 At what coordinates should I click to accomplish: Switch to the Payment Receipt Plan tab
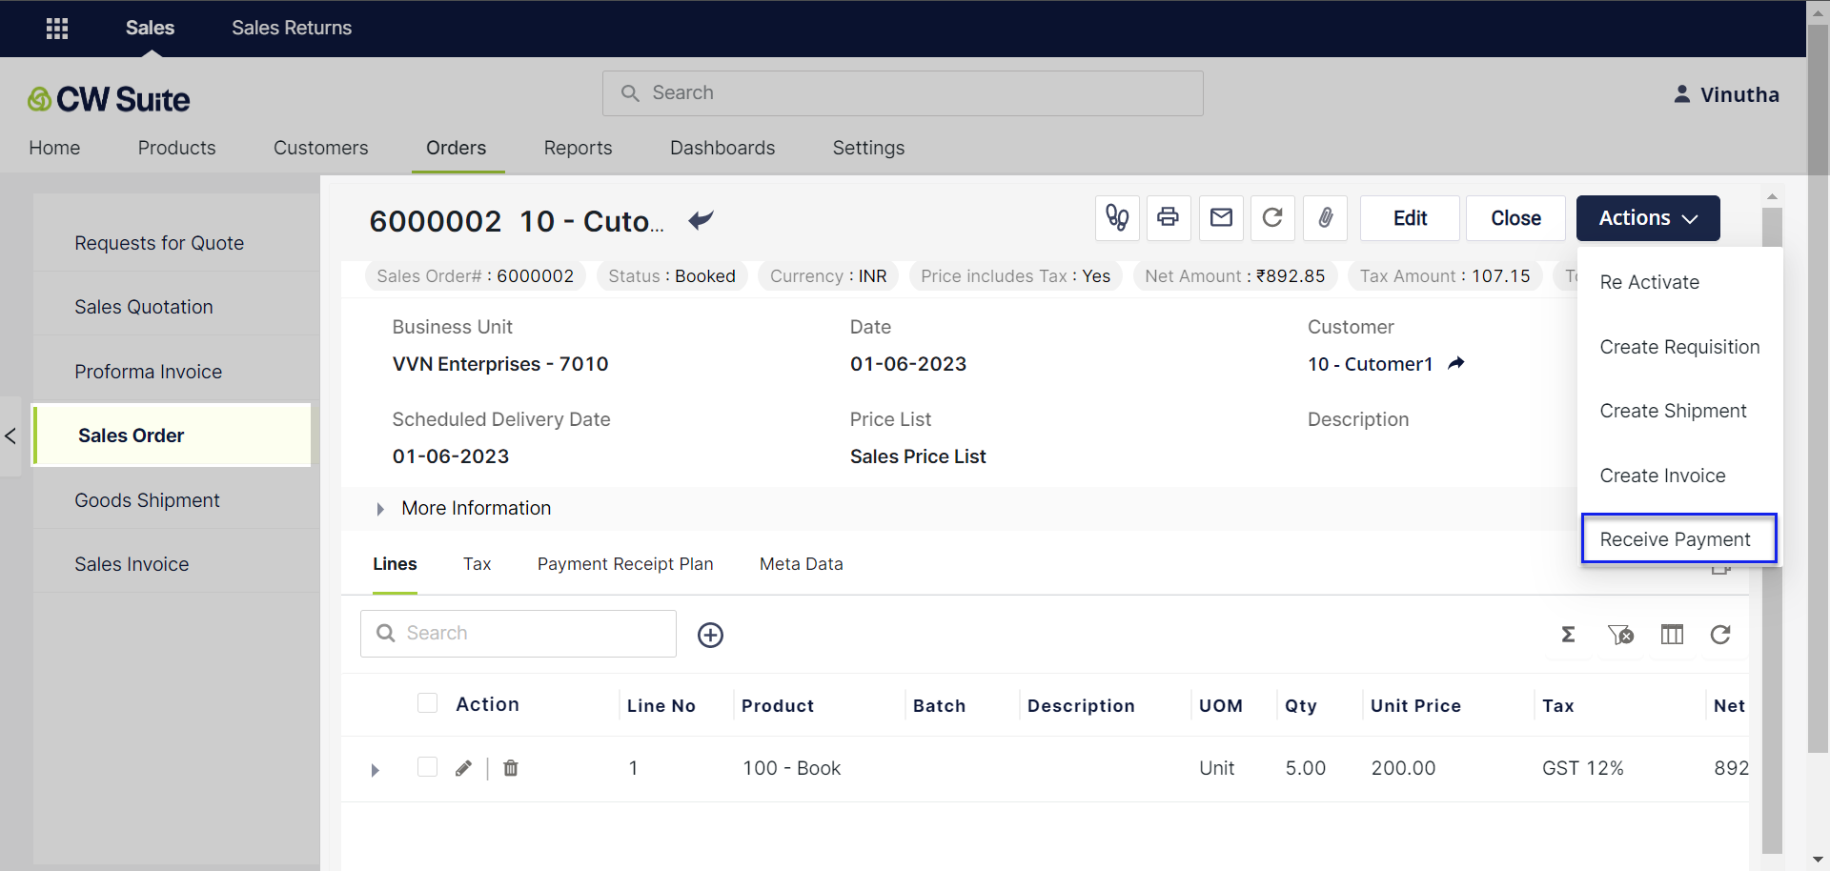624,564
